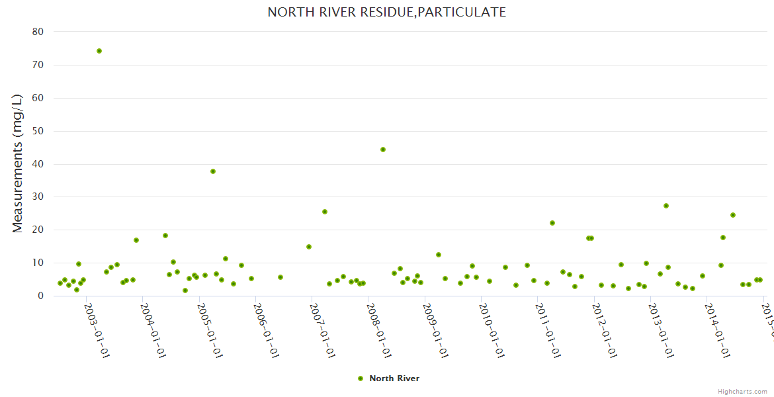Screen dimensions: 774x397
Task: Click the highest data point near 74 mg/L
Action: point(99,51)
